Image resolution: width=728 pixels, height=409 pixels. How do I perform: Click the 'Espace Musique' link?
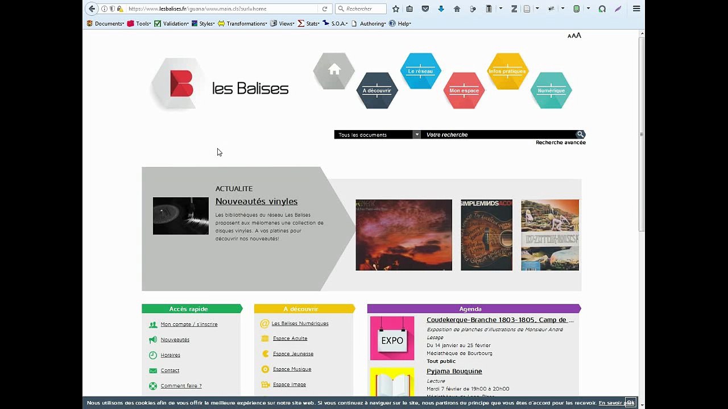tap(292, 369)
